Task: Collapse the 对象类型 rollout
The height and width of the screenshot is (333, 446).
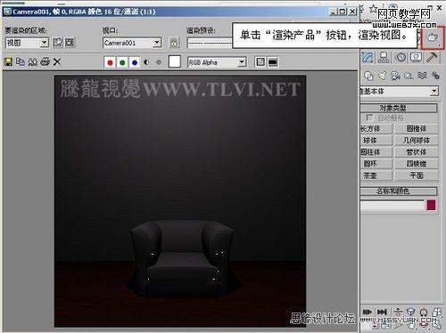Action: (x=399, y=108)
